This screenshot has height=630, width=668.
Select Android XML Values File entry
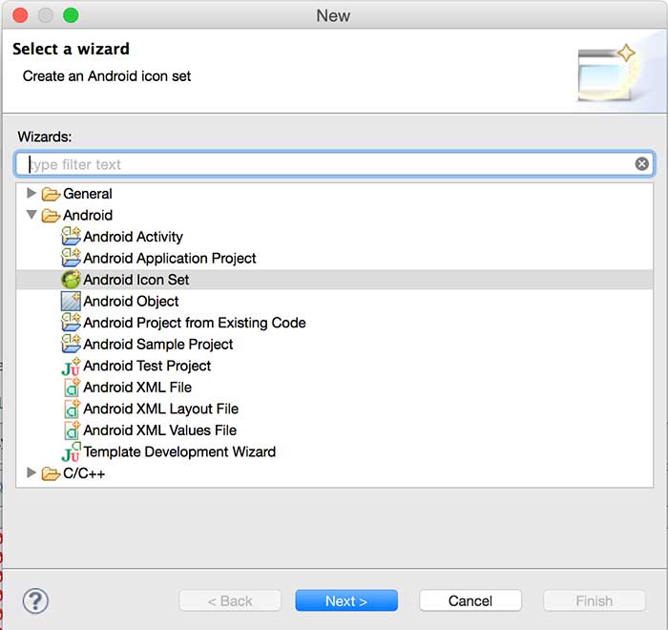159,430
